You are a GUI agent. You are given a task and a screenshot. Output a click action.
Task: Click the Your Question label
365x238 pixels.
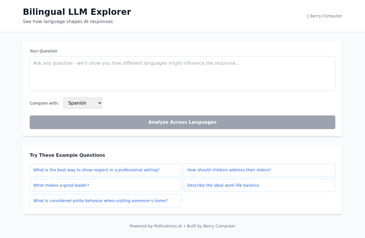(43, 50)
